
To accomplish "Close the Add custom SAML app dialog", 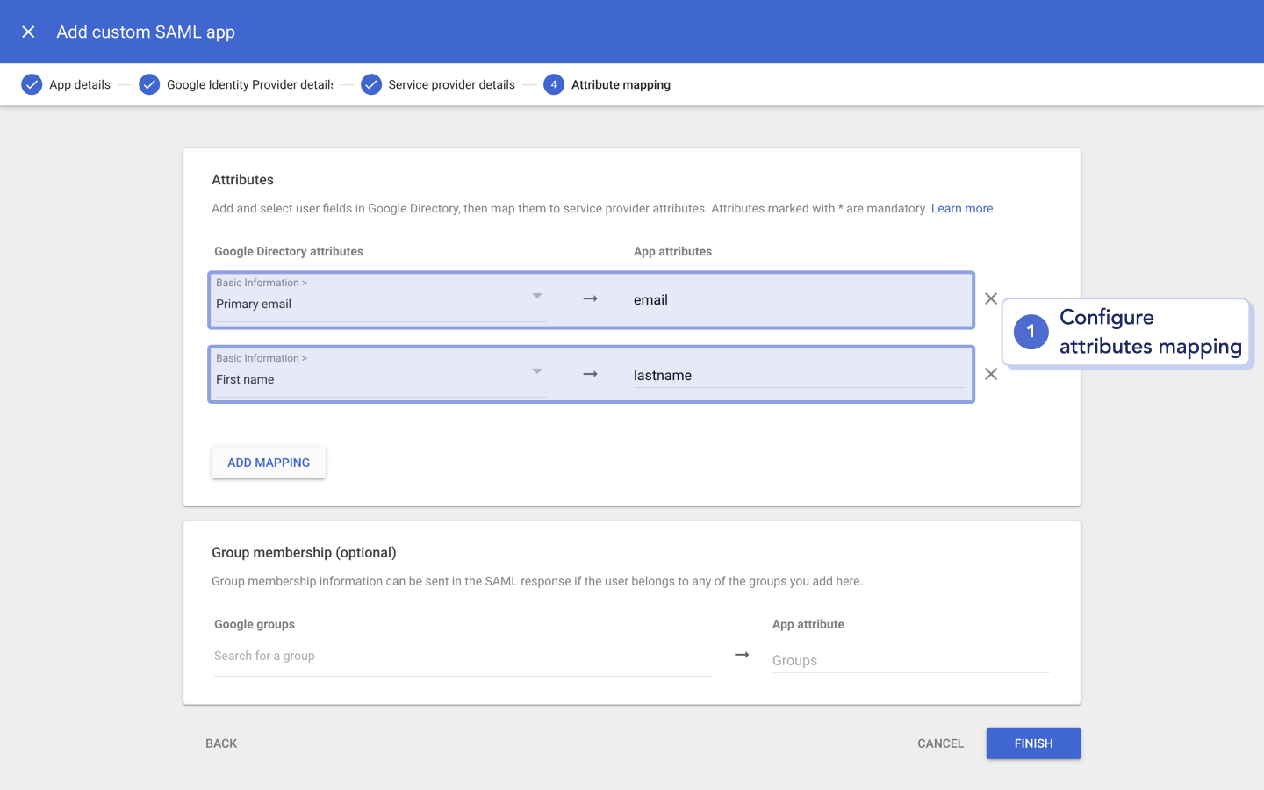I will 28,32.
